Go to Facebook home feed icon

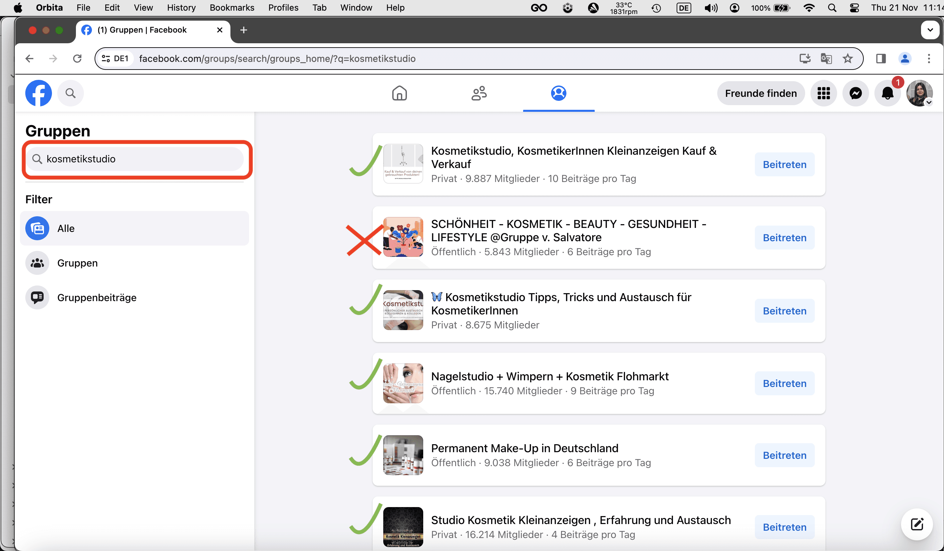pyautogui.click(x=399, y=93)
